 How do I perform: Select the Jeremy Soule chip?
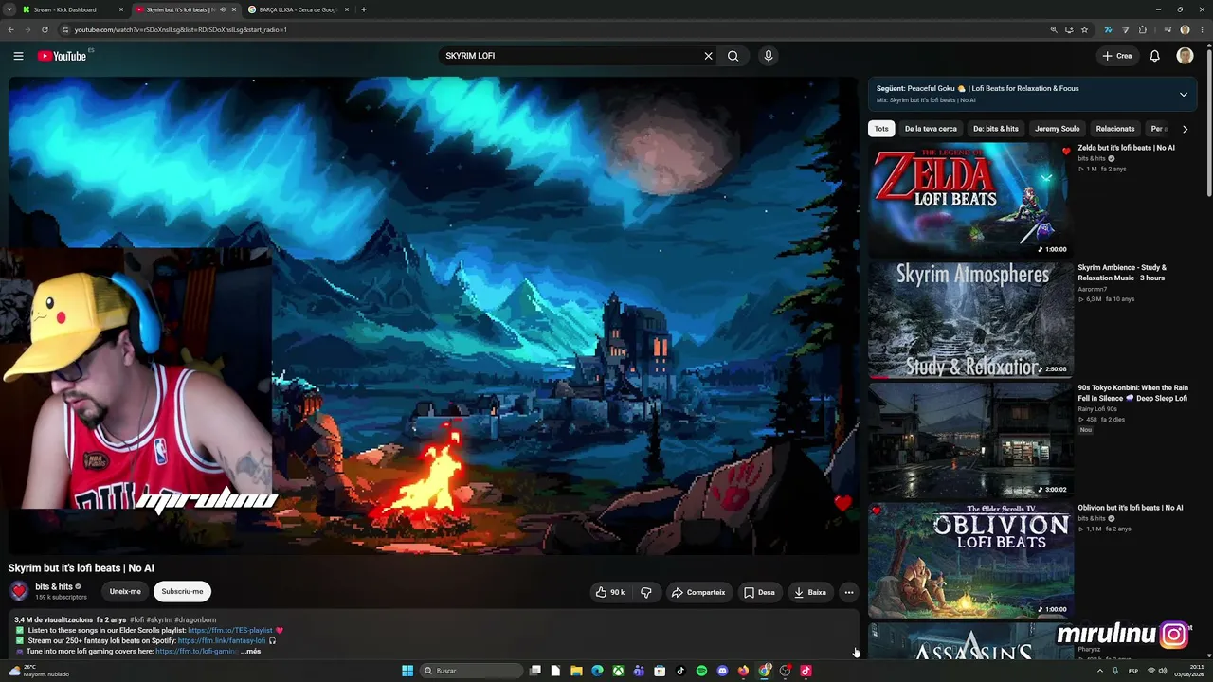click(1057, 129)
